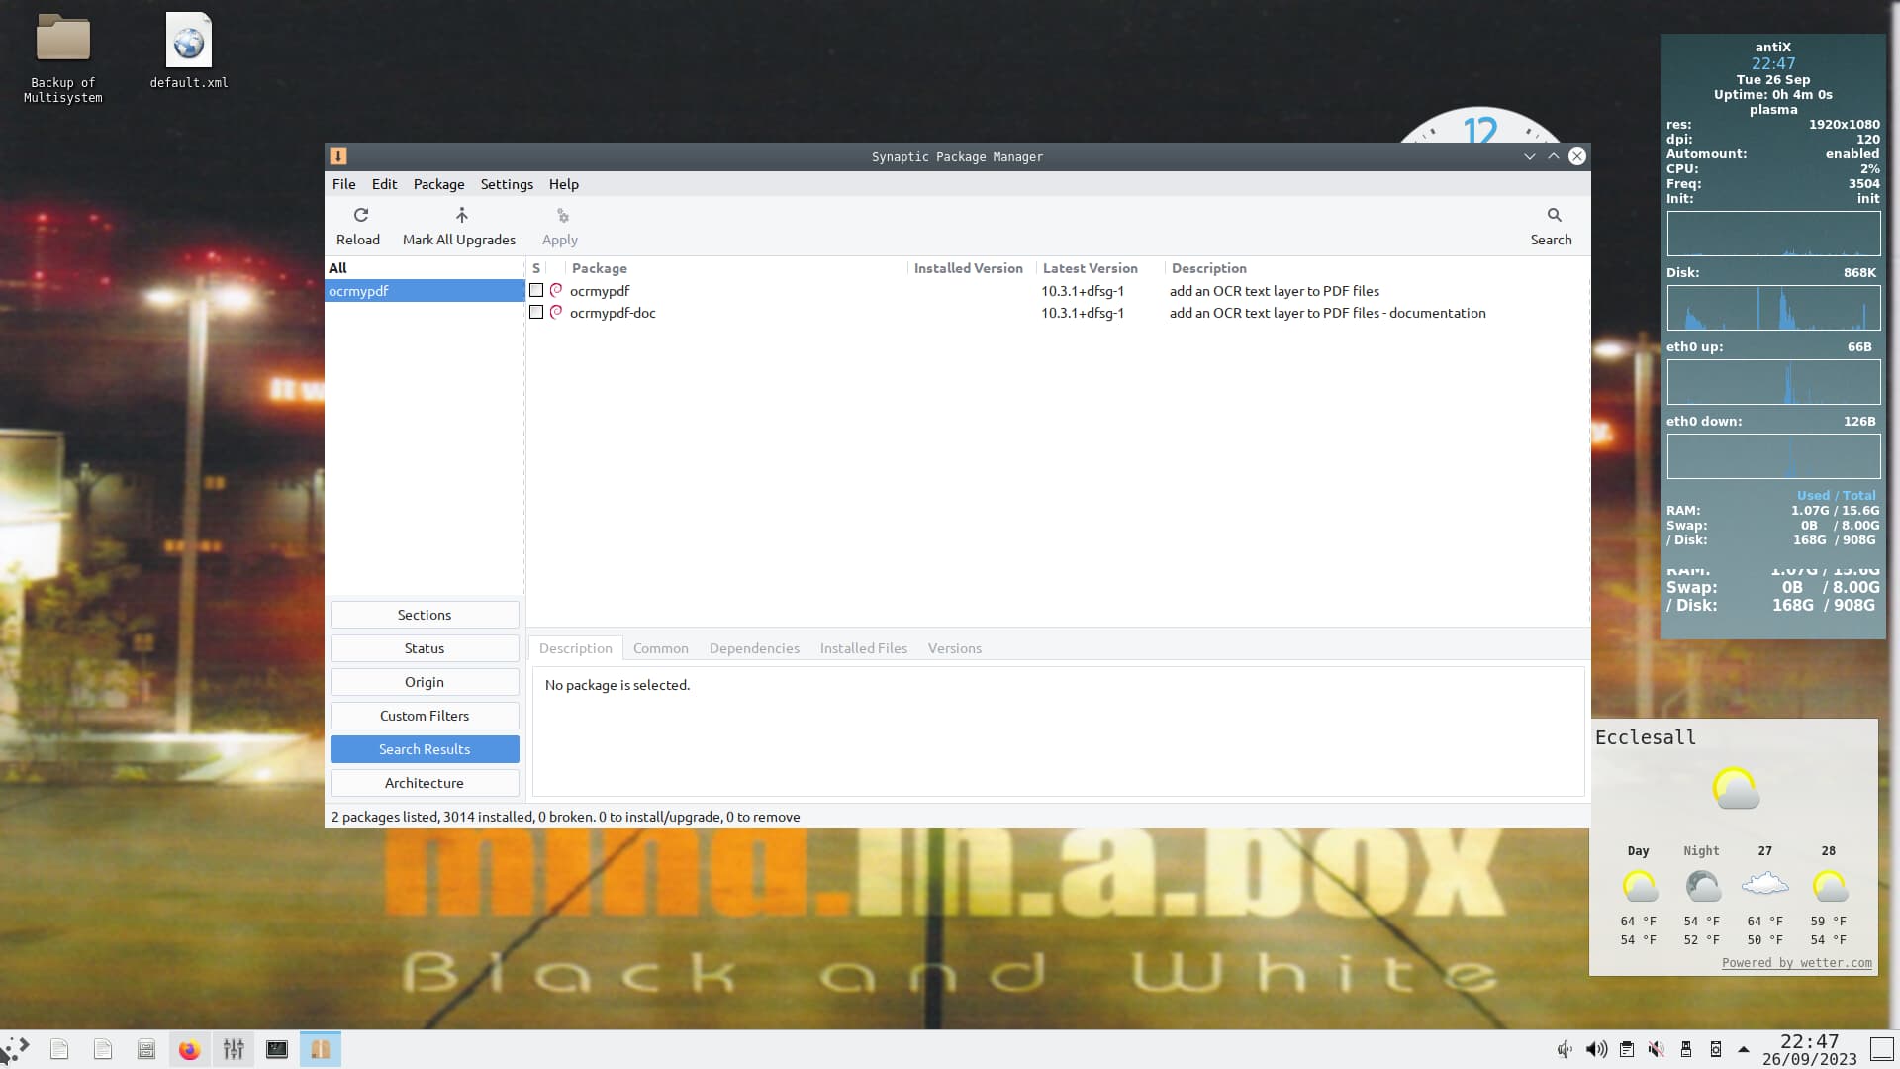Select All in the left filter list
1900x1069 pixels.
(x=425, y=268)
